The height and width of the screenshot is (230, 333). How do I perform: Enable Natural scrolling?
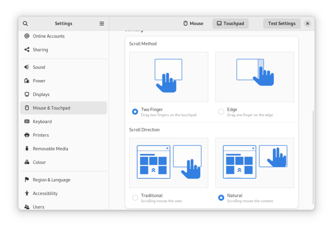click(x=221, y=198)
